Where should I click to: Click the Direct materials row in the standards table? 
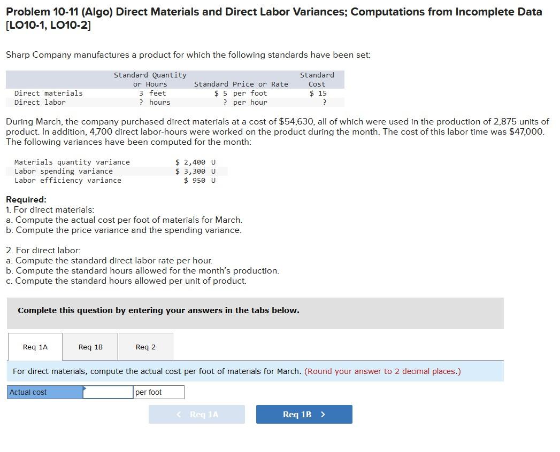(x=48, y=92)
